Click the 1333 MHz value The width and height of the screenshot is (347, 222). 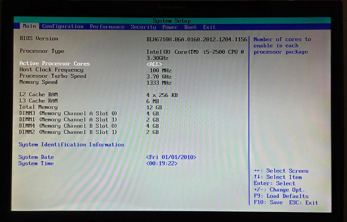coord(159,83)
